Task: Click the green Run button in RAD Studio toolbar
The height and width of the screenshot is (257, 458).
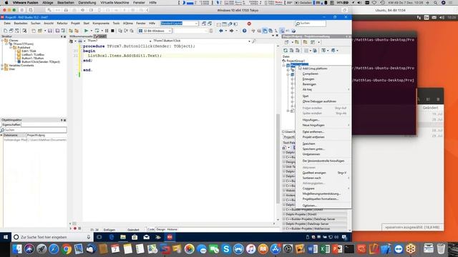Action: pos(86,31)
